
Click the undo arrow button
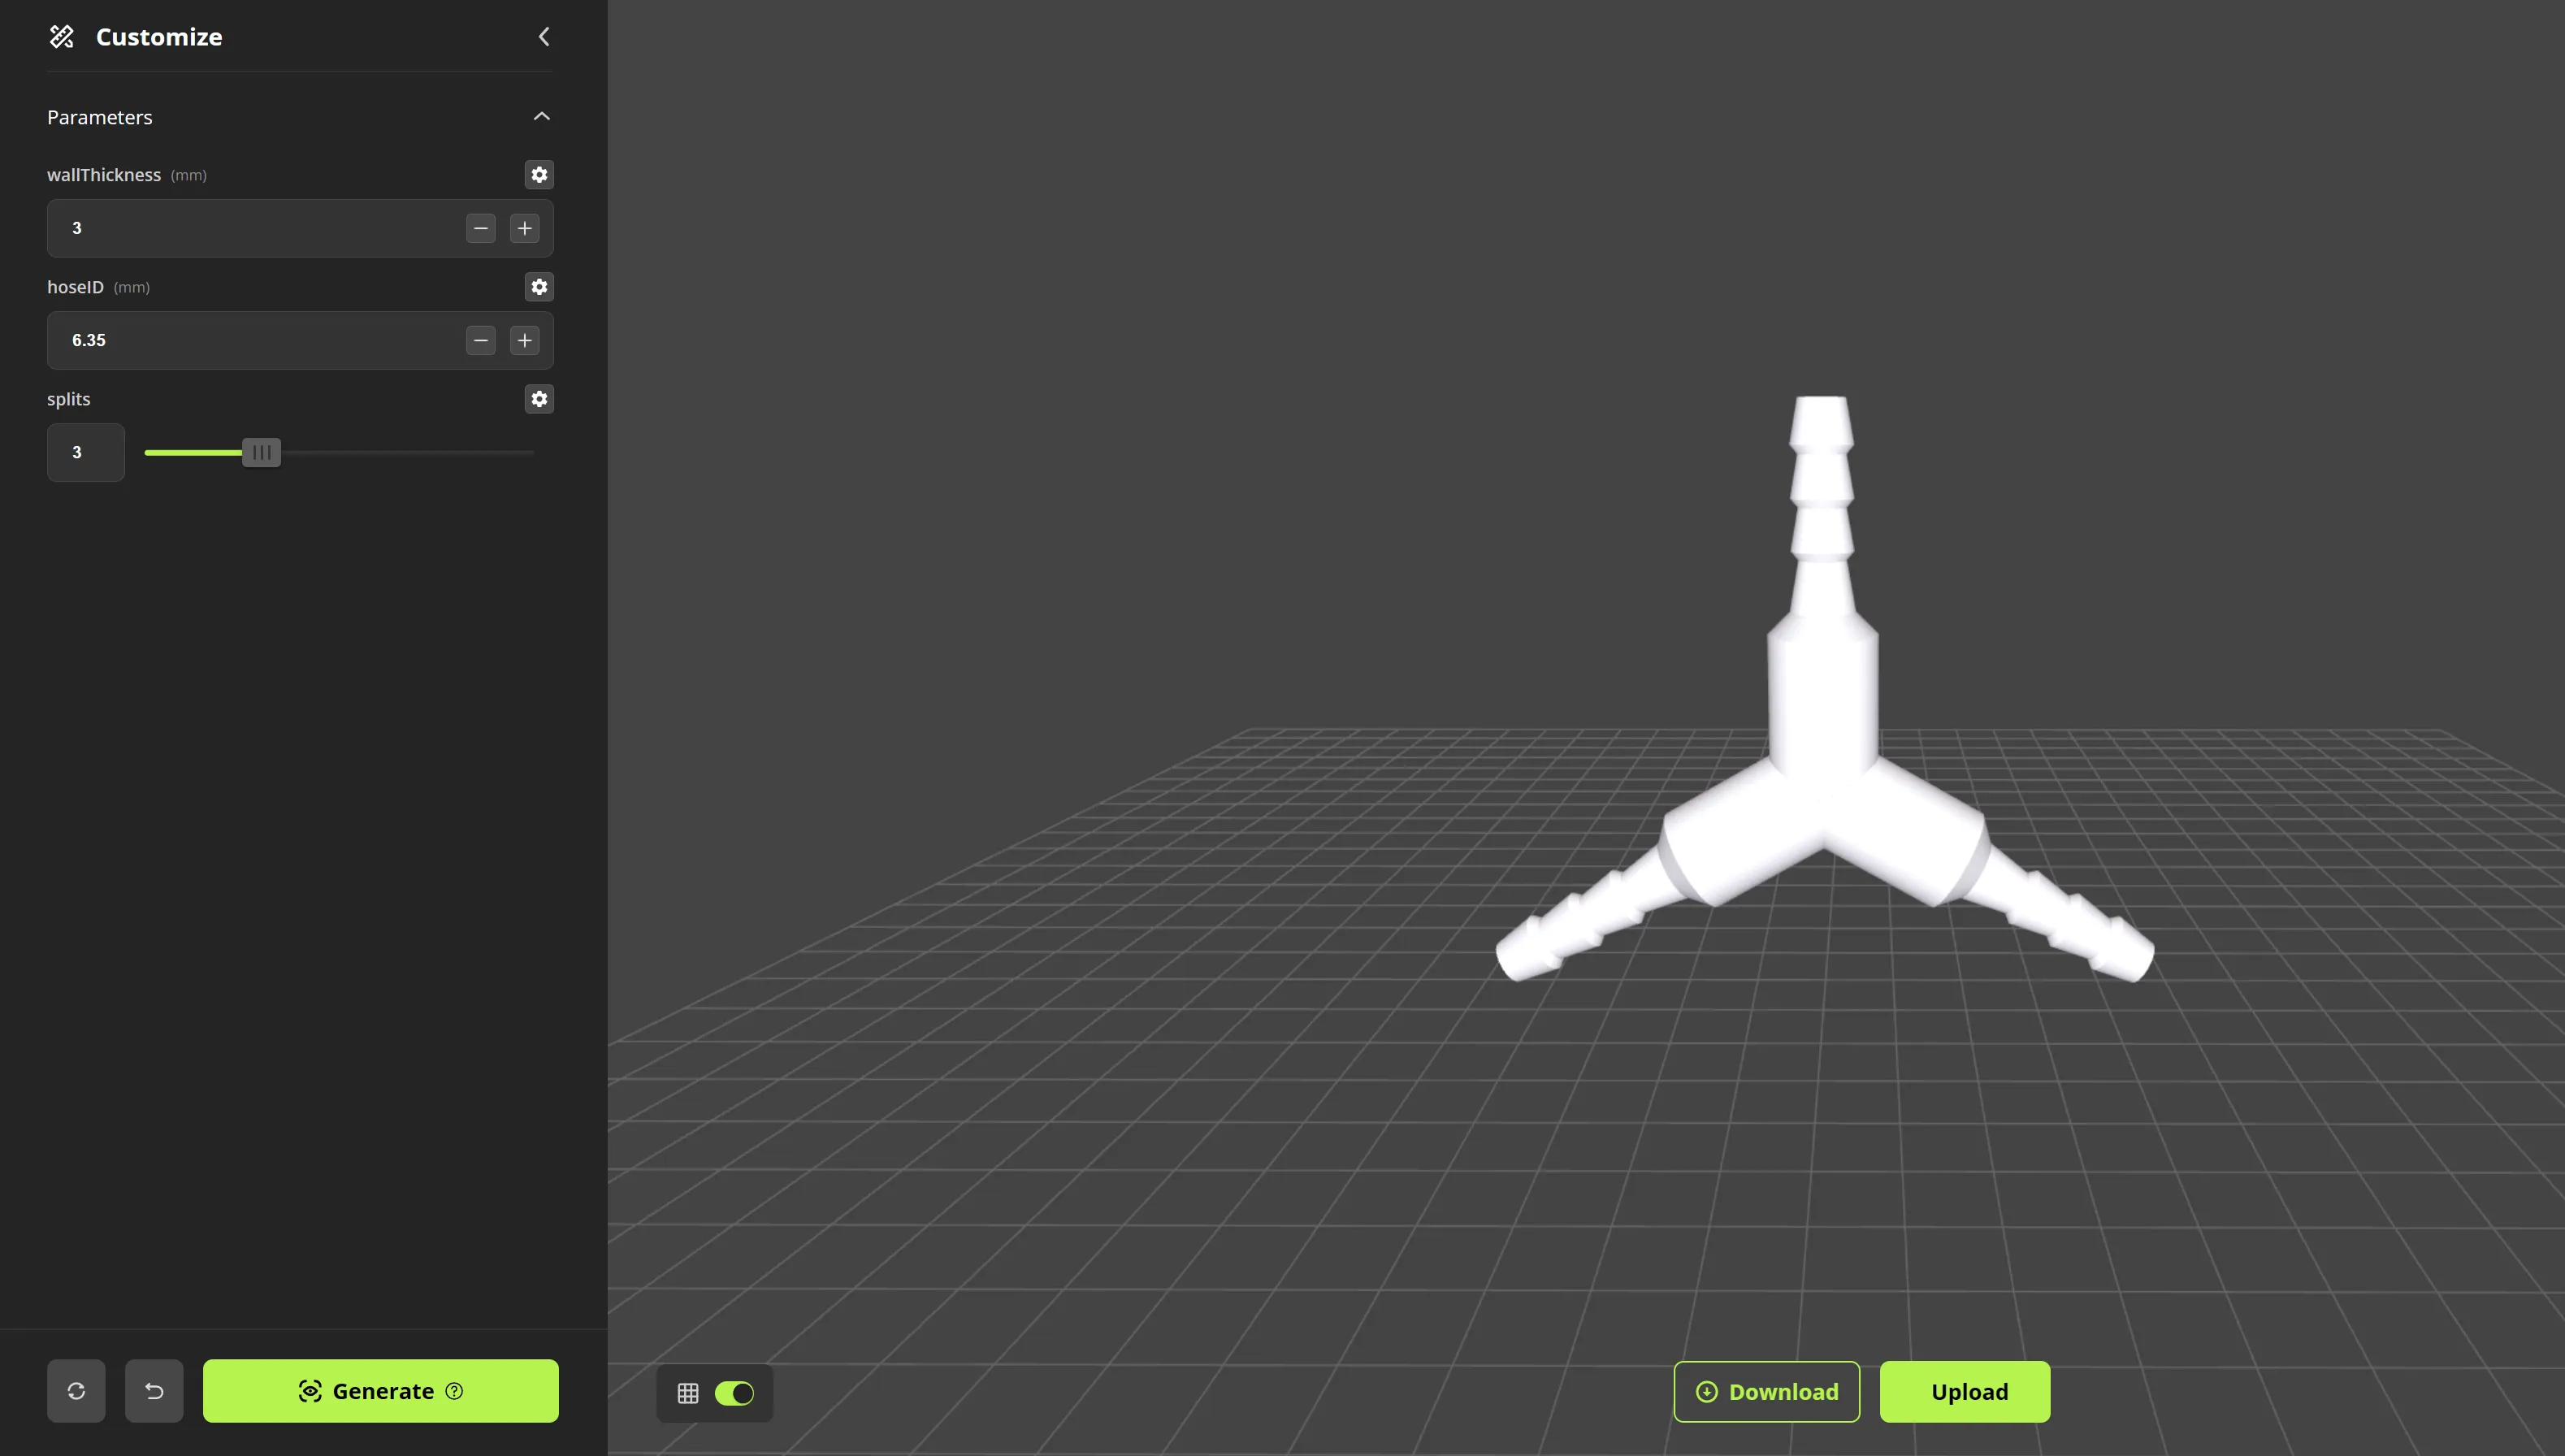pos(154,1391)
